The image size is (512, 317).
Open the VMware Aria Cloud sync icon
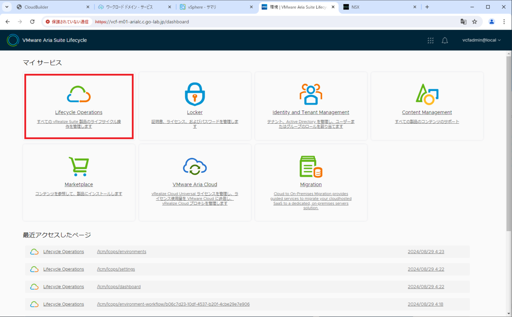tap(195, 166)
